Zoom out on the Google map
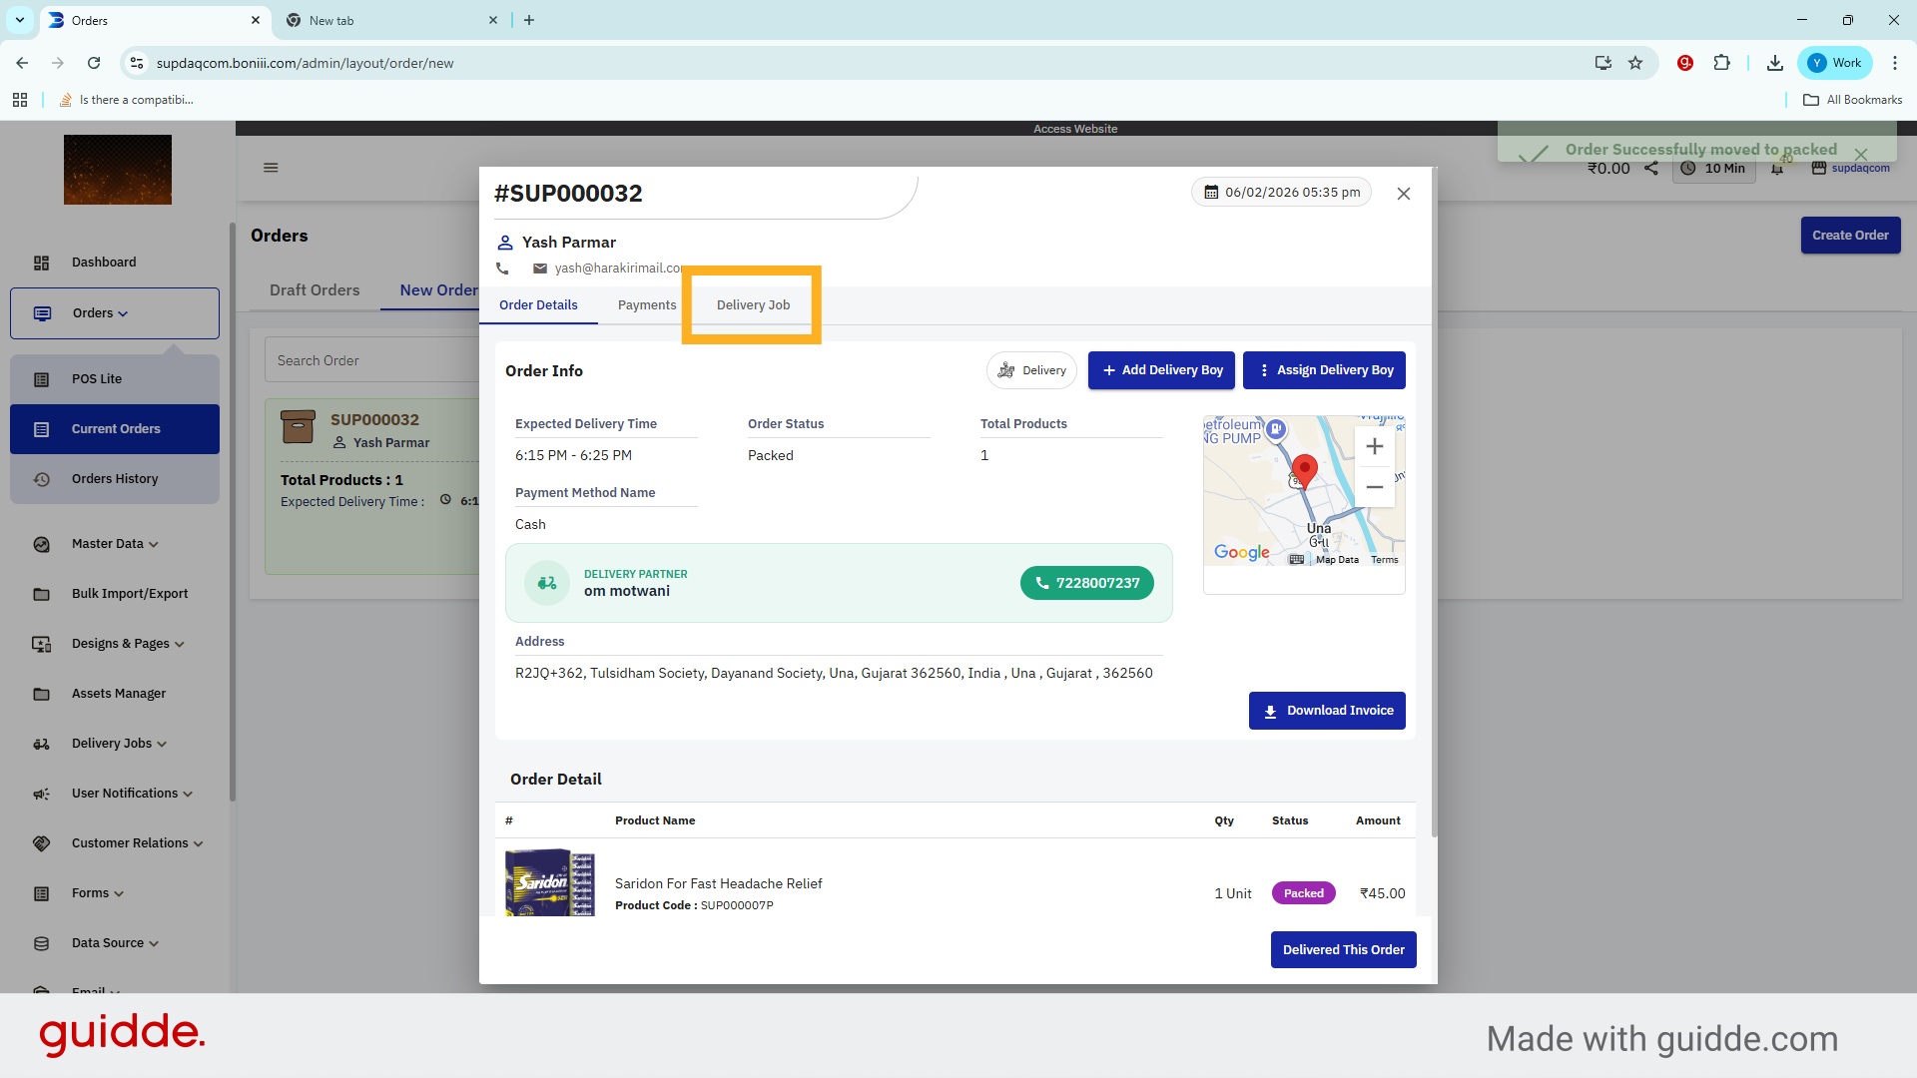 pos(1374,487)
